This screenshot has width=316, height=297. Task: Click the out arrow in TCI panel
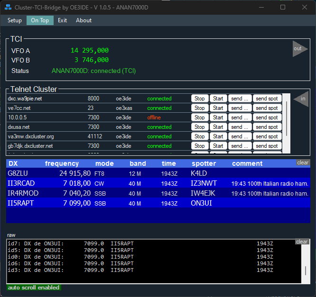[x=300, y=49]
